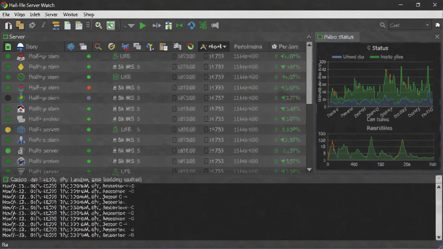This screenshot has width=443, height=249.
Task: Click the gray folders column header icon
Action: coord(83,47)
